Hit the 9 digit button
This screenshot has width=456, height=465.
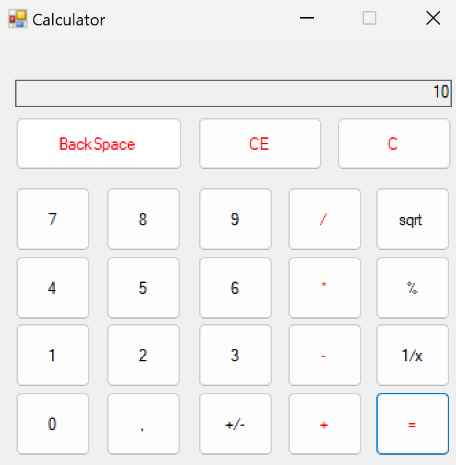(x=236, y=219)
